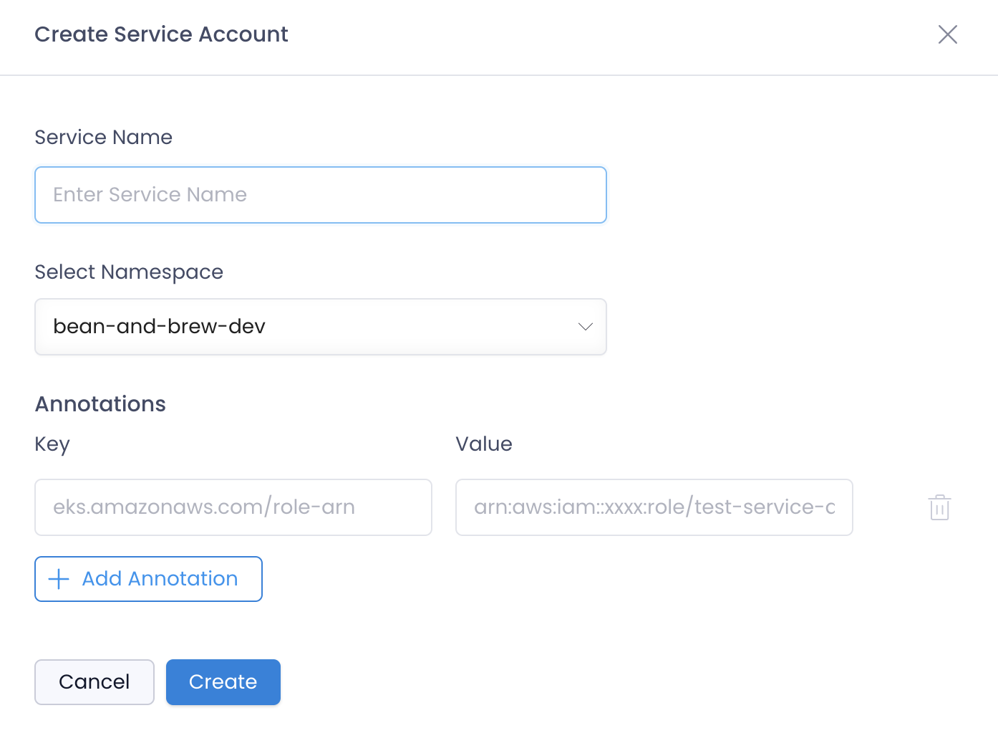Click the Key column label
This screenshot has height=751, width=998.
52,445
